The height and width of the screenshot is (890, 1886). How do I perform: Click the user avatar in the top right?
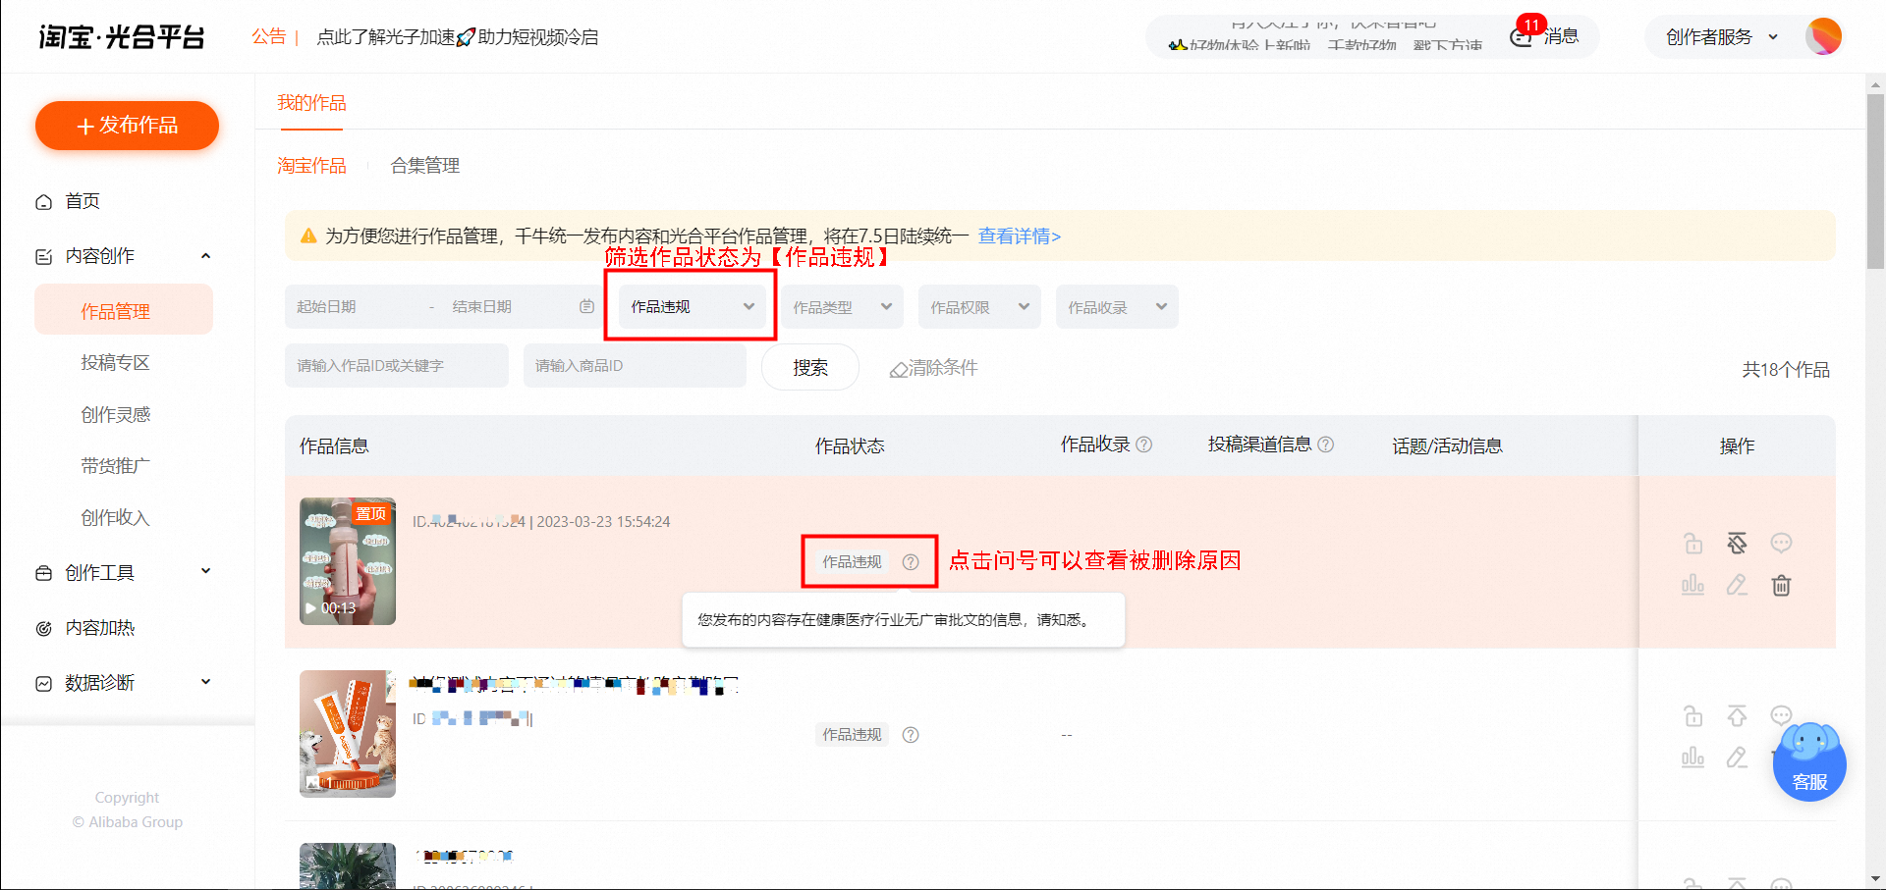[x=1823, y=36]
